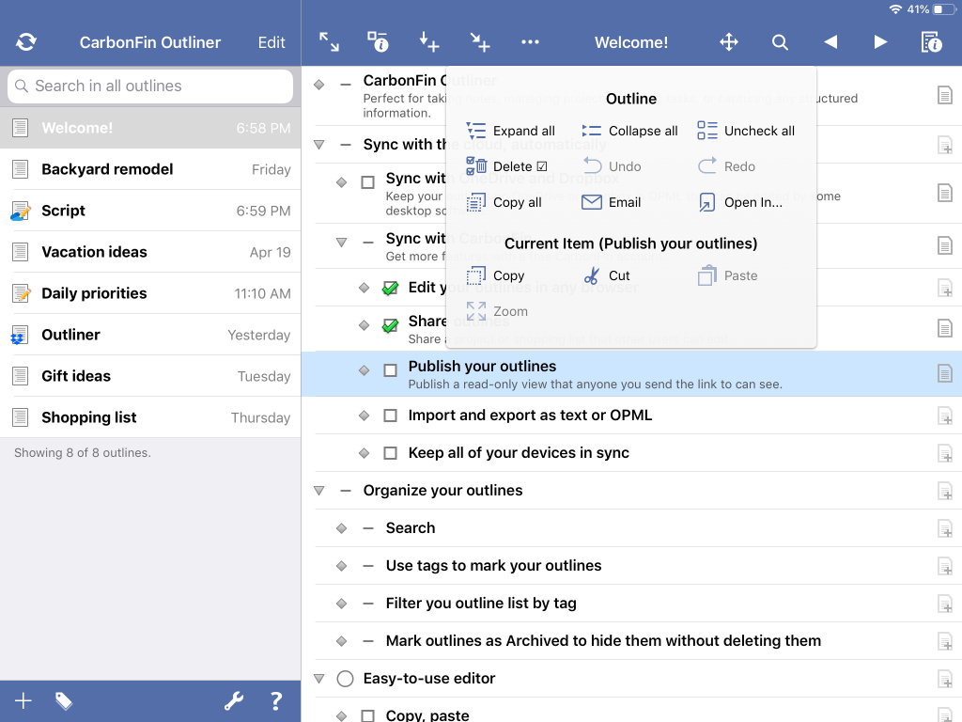Choose Open In... option

pos(740,202)
